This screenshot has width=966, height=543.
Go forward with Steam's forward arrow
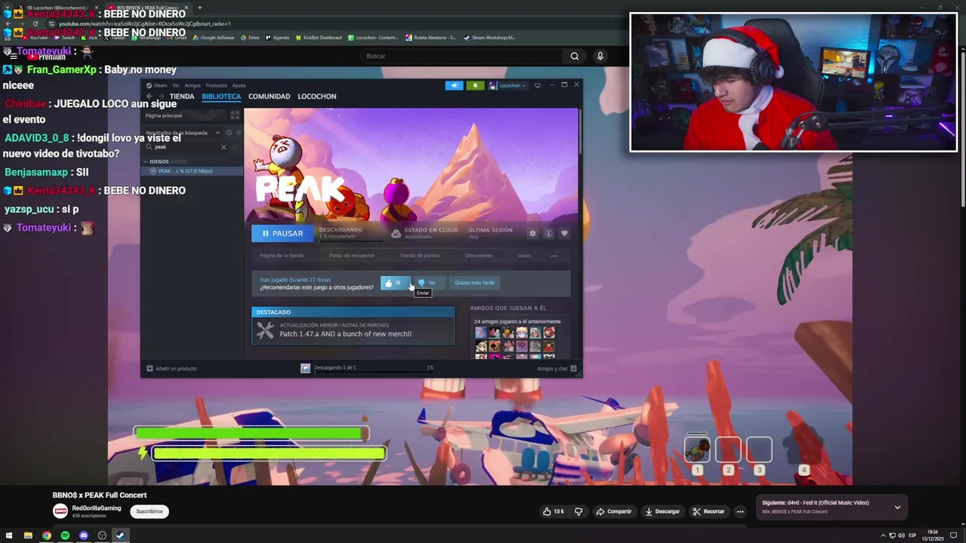coord(161,97)
